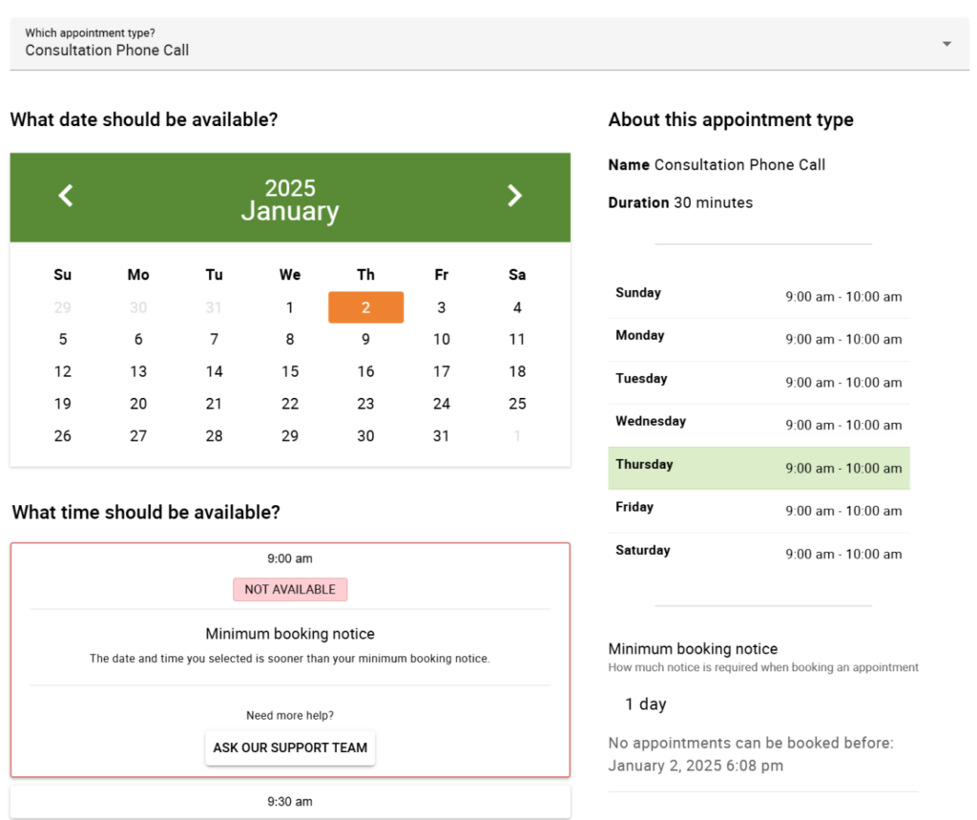Select January 6 in the calendar

[x=138, y=339]
